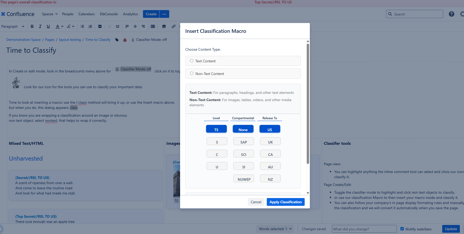Image resolution: width=464 pixels, height=234 pixels.
Task: Navigate to the Calendars section
Action: click(x=86, y=14)
